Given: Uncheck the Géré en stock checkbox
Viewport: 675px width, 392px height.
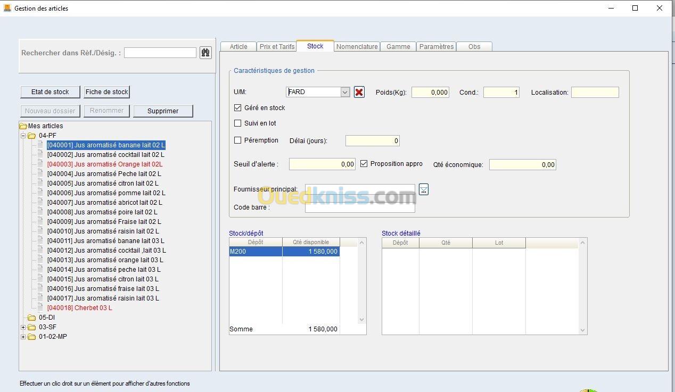Looking at the screenshot, I should pos(238,107).
